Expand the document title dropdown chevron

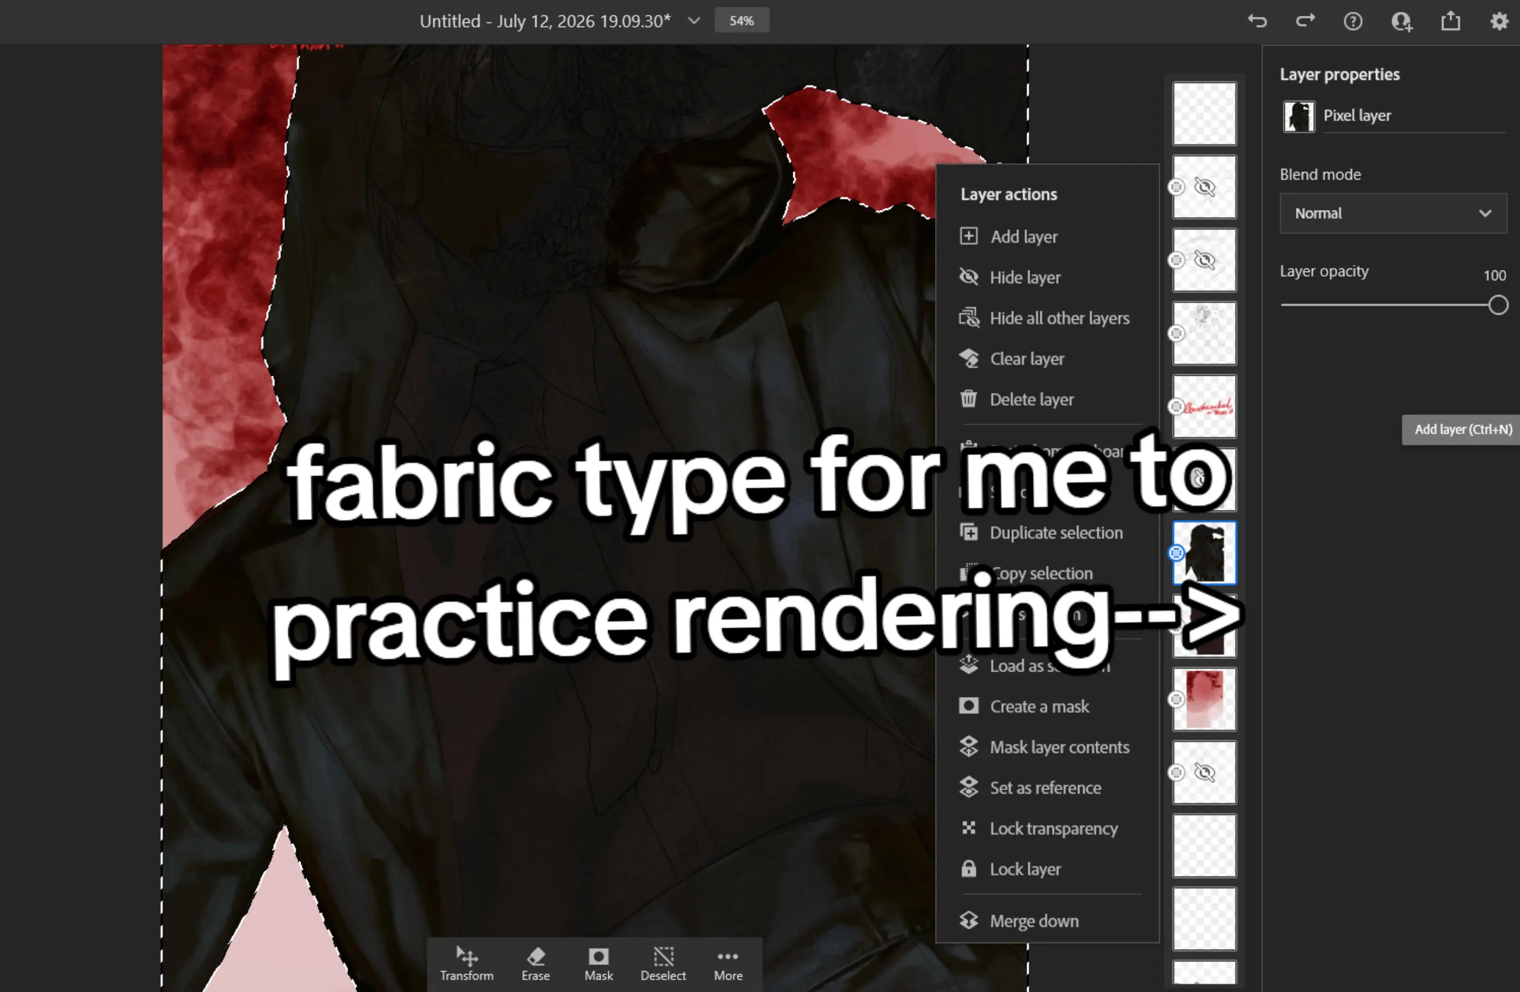coord(694,21)
